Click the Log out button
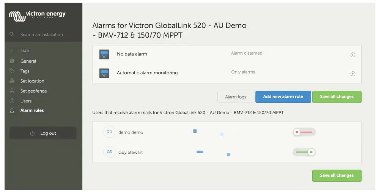Viewport: 376px width, 192px height. tap(43, 133)
